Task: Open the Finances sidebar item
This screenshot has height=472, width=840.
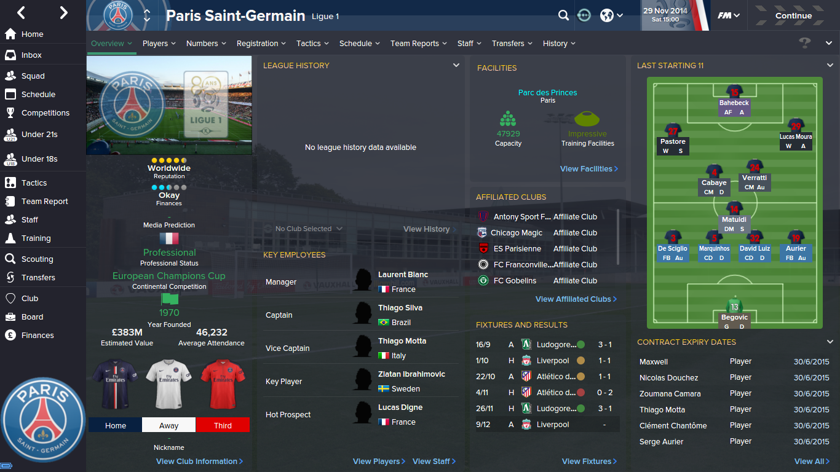Action: (x=38, y=336)
